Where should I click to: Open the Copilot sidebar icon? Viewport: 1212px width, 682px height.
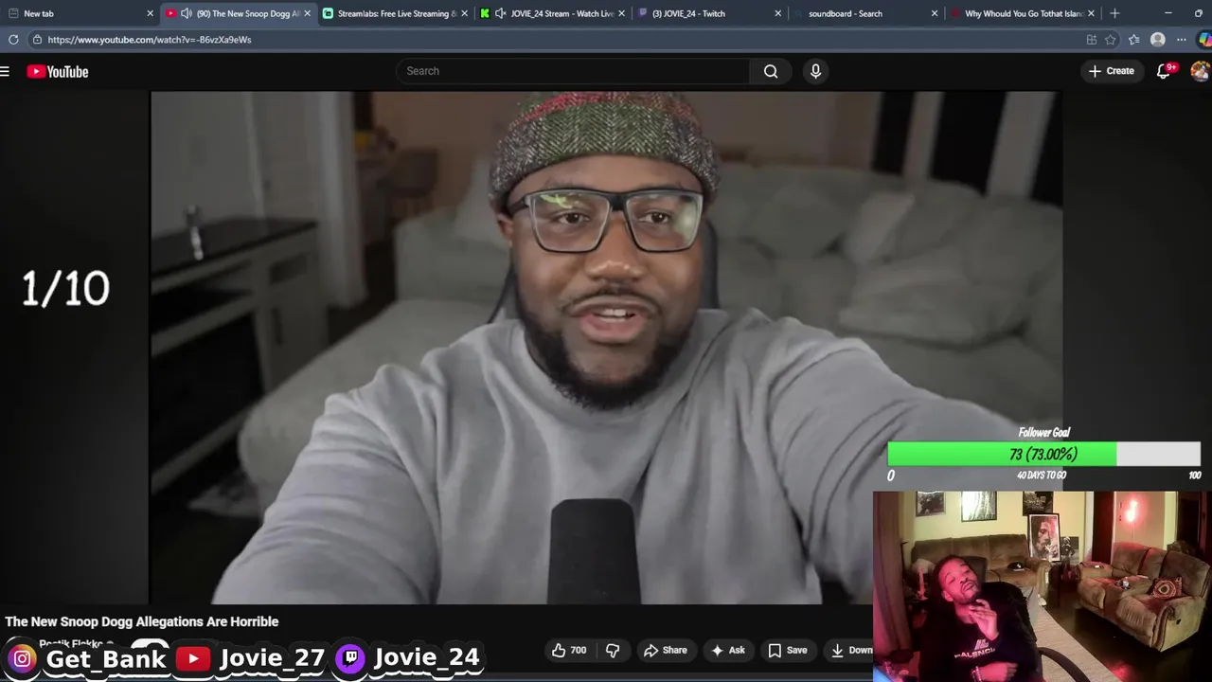coord(1204,40)
